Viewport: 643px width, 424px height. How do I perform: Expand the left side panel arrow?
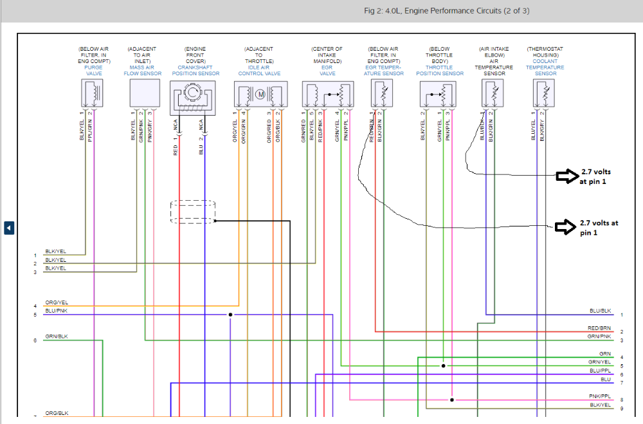tap(9, 228)
